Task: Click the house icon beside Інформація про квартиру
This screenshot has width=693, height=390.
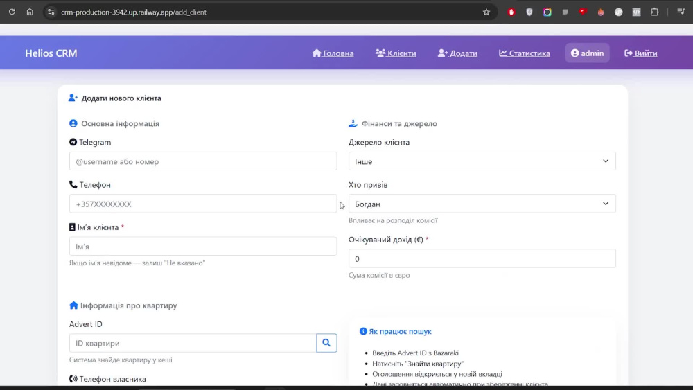Action: pyautogui.click(x=73, y=305)
